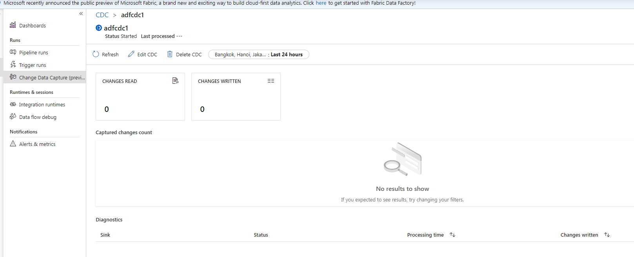Click the Runs section label

pyautogui.click(x=15, y=40)
